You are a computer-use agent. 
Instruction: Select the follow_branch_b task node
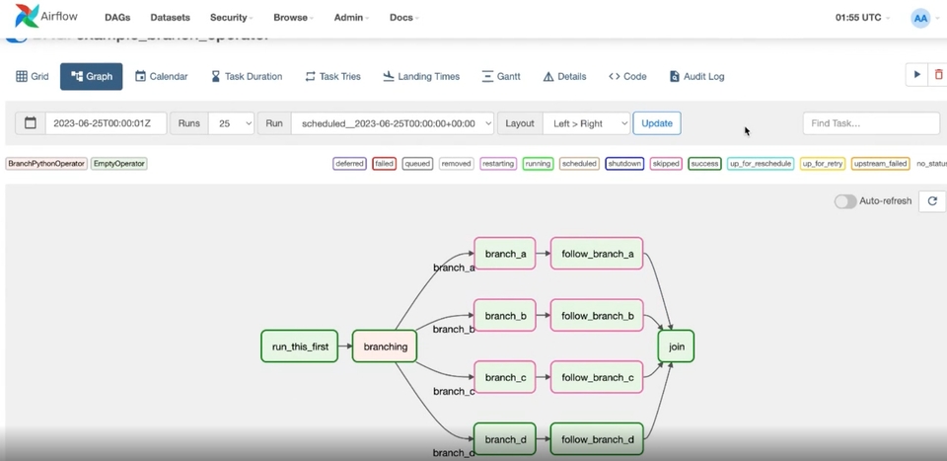[x=597, y=315]
